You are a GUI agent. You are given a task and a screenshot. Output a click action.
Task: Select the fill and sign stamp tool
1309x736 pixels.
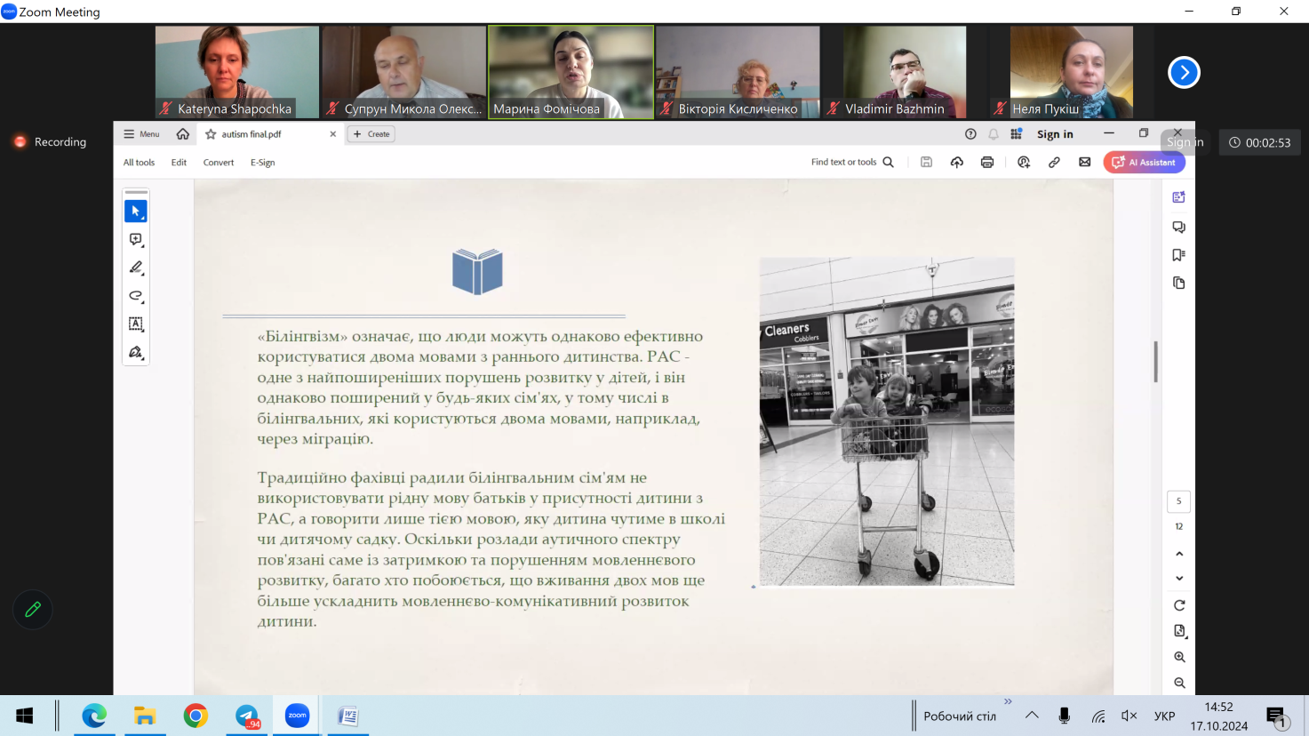pyautogui.click(x=136, y=353)
